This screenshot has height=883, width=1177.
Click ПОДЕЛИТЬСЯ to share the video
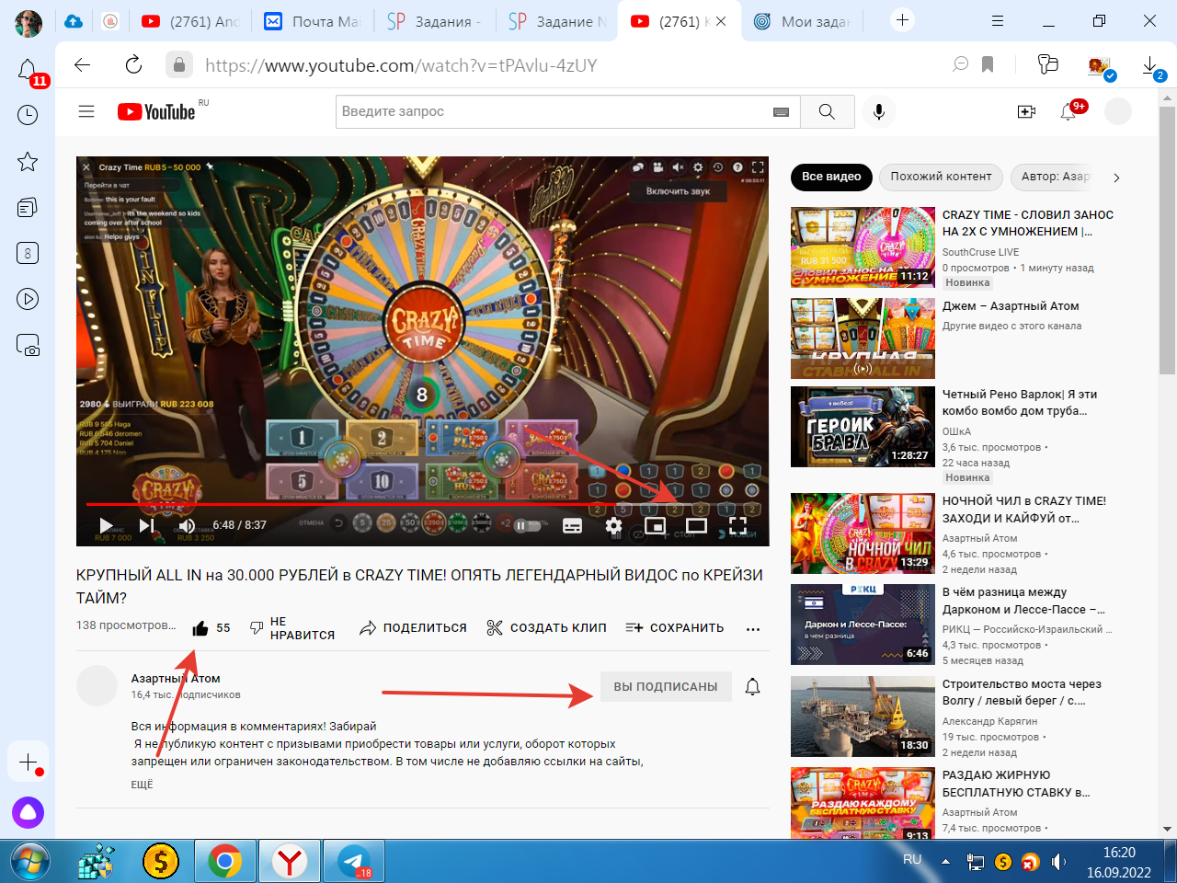pyautogui.click(x=413, y=628)
